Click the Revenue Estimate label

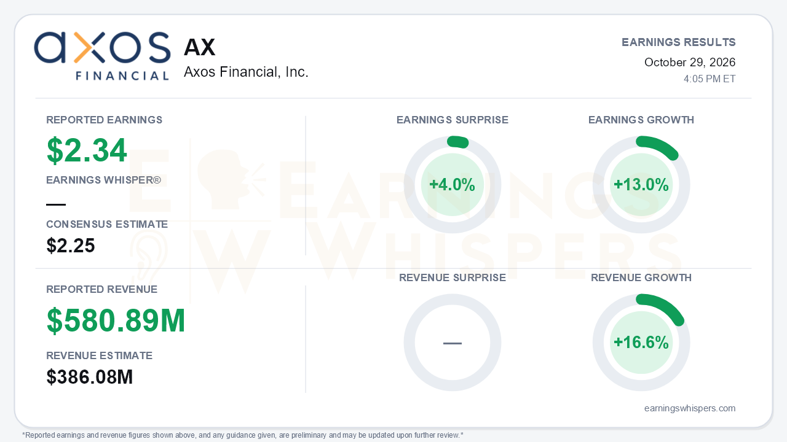[100, 355]
